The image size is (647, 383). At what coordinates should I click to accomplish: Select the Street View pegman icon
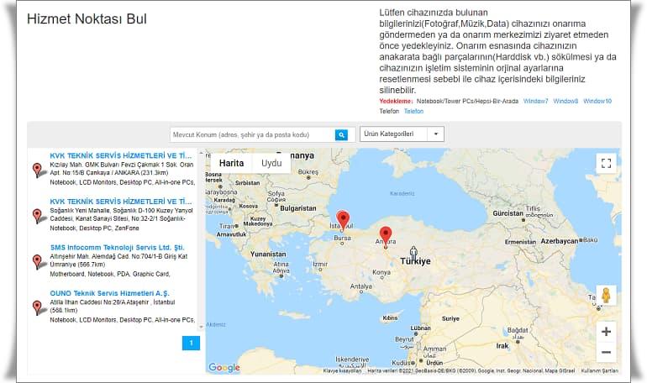coord(606,295)
